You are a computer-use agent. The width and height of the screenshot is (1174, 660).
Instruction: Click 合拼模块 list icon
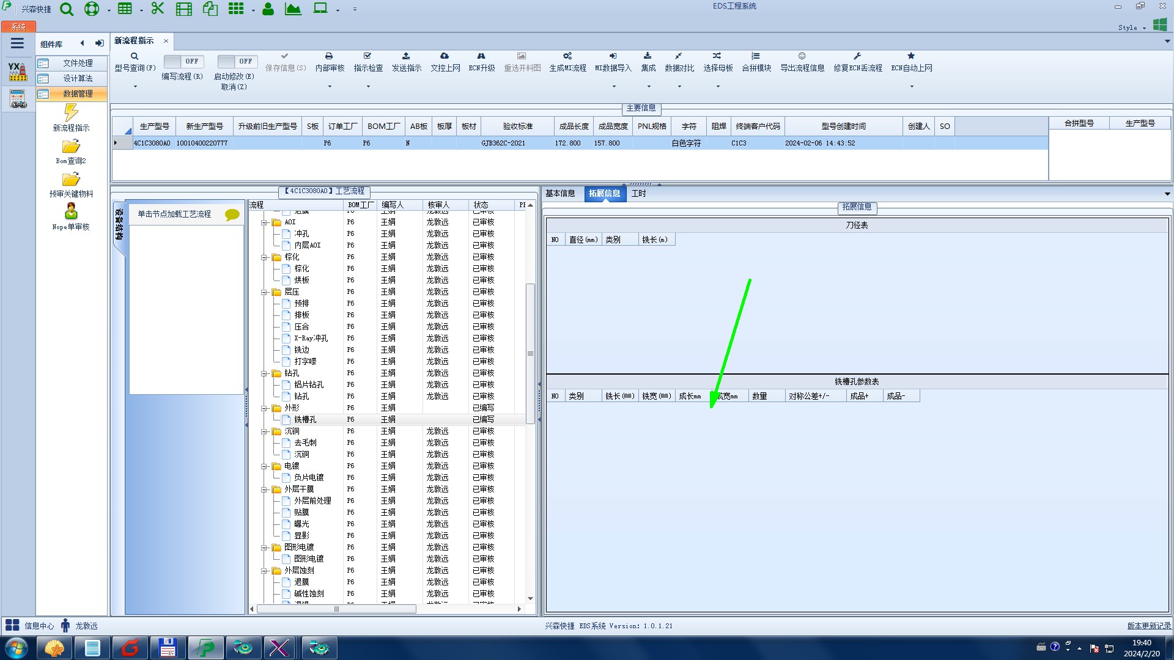pyautogui.click(x=756, y=56)
